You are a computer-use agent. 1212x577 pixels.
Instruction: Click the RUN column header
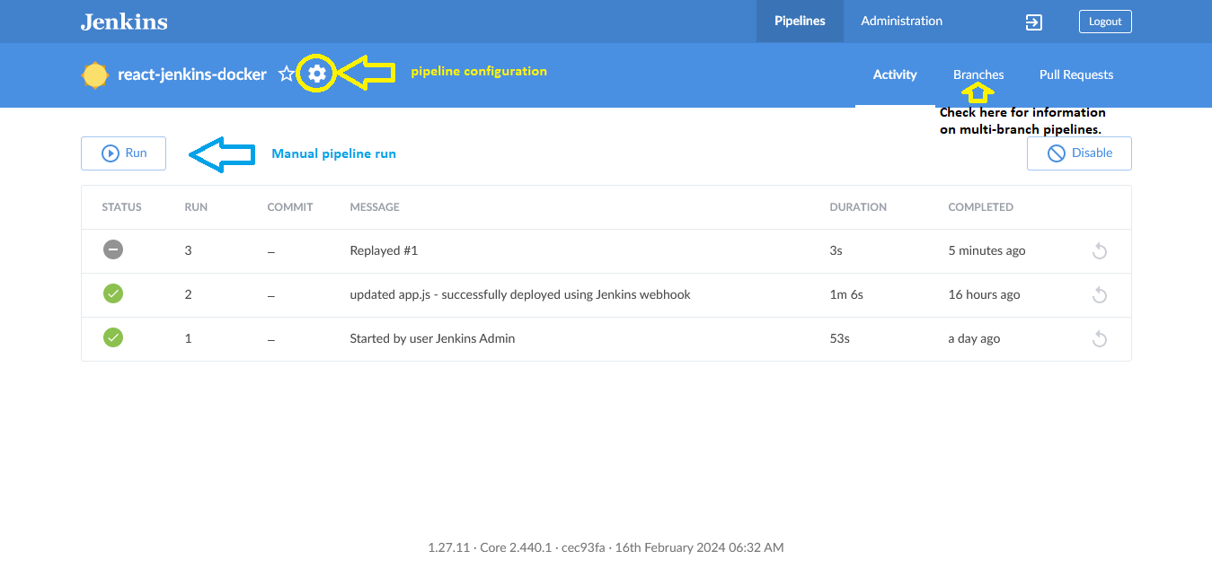click(x=196, y=207)
